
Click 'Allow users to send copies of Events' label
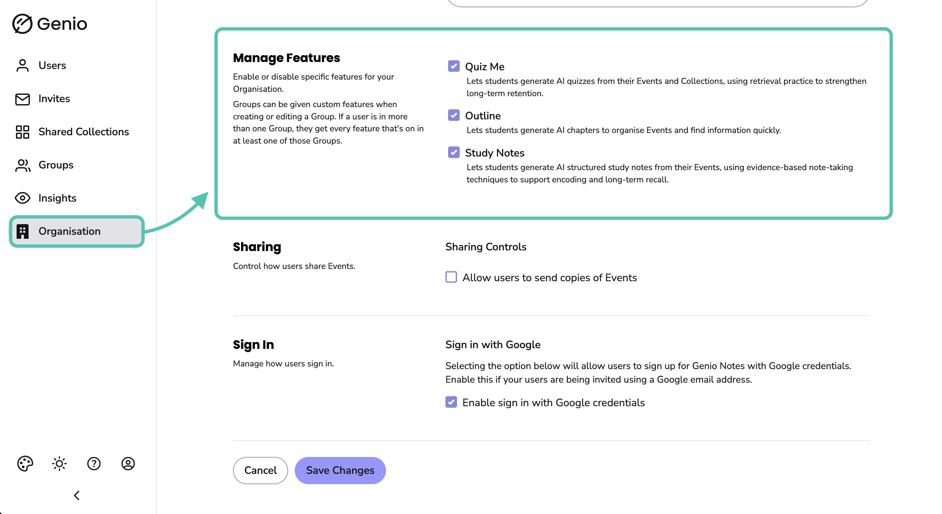click(549, 278)
